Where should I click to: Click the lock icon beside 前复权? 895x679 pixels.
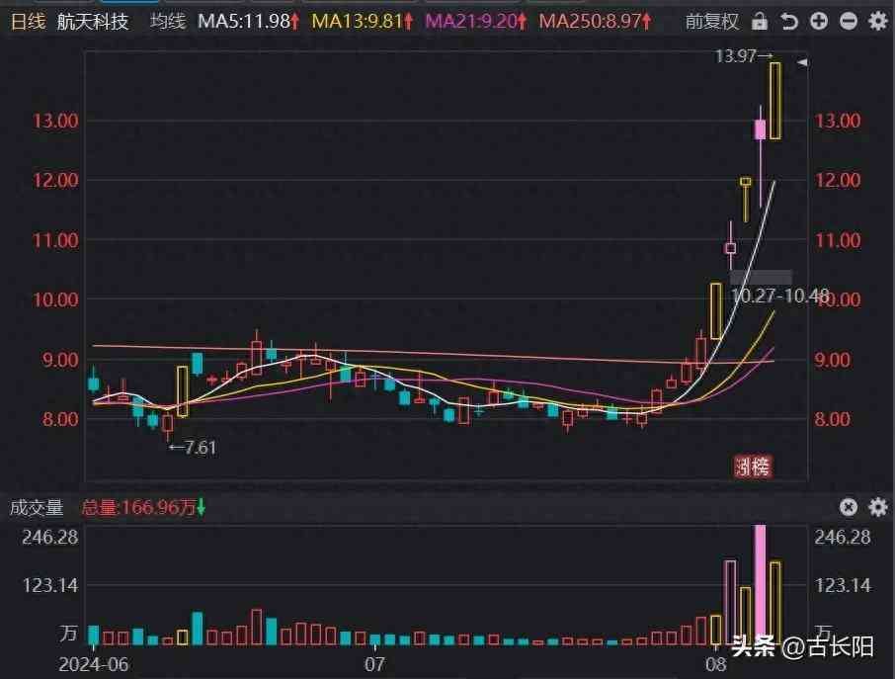759,21
